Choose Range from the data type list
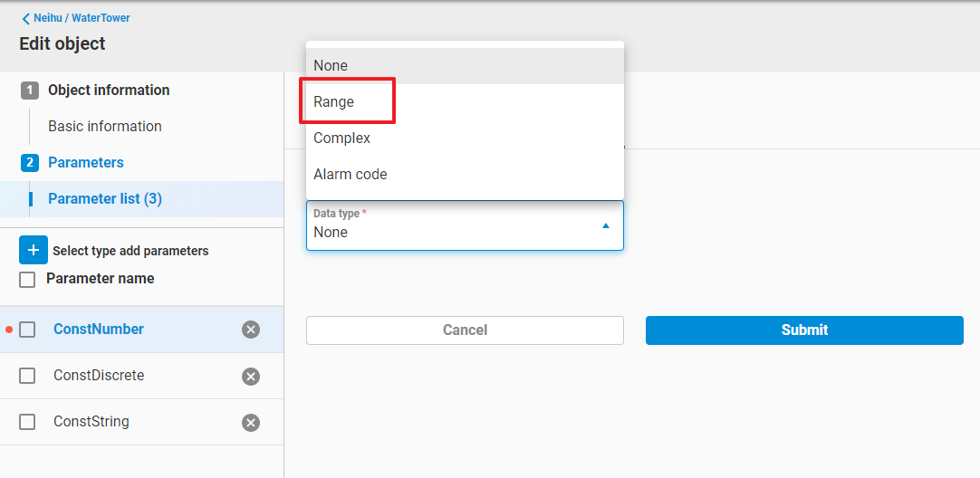The image size is (980, 478). tap(334, 102)
